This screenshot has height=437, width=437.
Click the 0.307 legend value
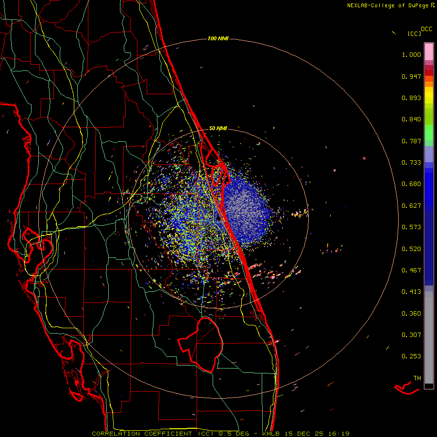pyautogui.click(x=411, y=335)
